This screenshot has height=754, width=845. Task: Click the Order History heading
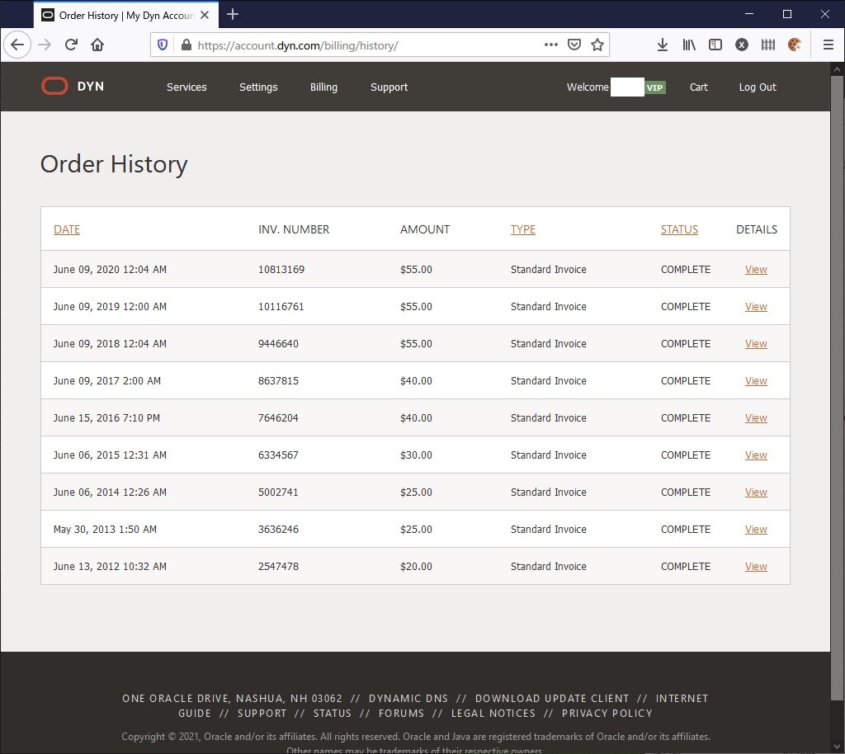[x=114, y=164]
